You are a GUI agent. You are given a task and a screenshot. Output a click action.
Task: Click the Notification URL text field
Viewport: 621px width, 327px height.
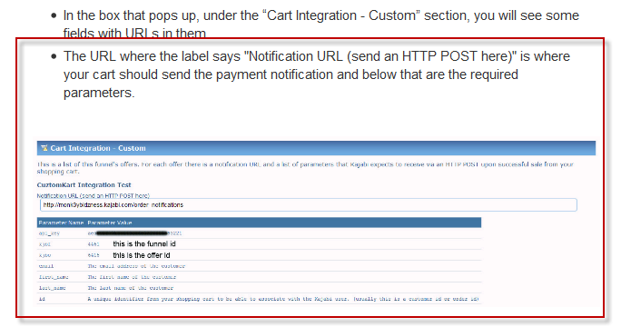pyautogui.click(x=308, y=205)
